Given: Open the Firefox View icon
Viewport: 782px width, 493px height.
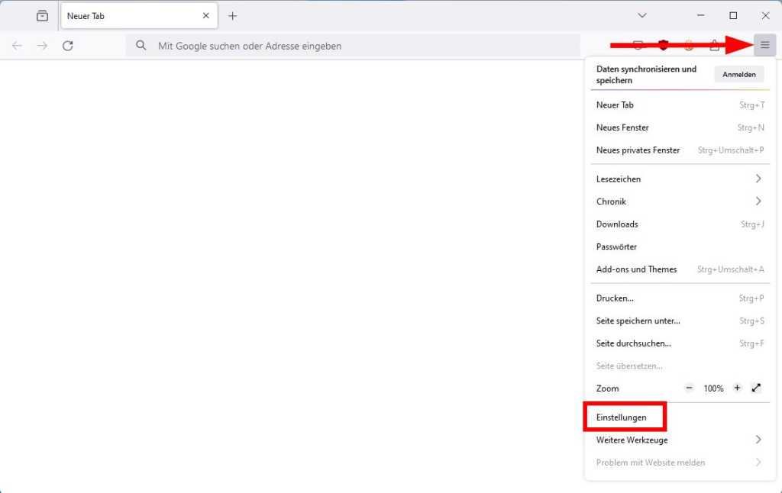Looking at the screenshot, I should tap(42, 16).
